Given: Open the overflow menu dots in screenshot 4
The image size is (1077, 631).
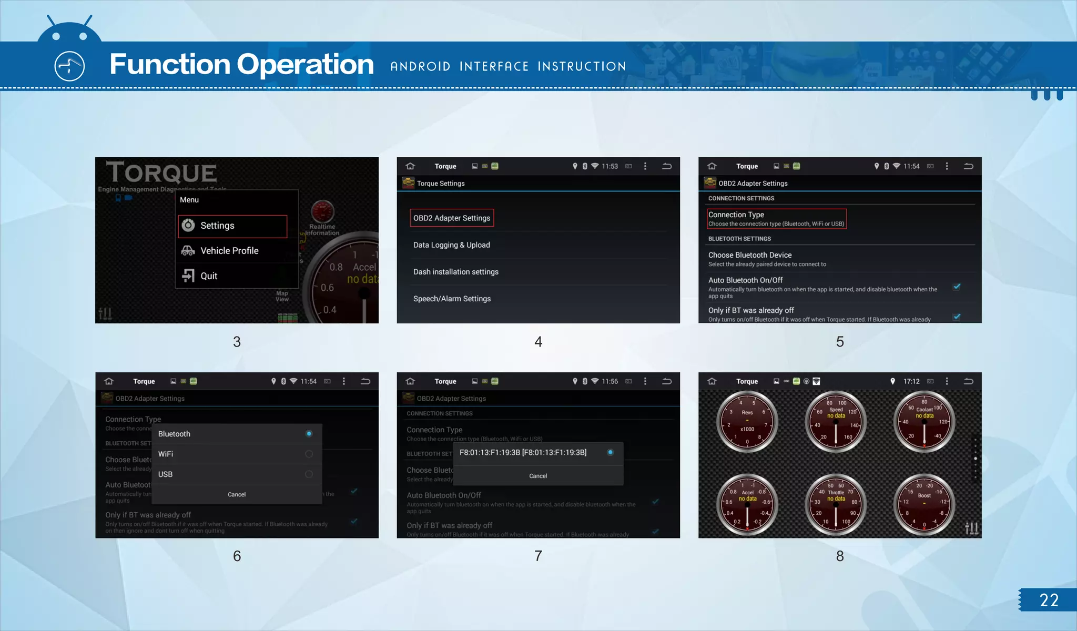Looking at the screenshot, I should coord(645,166).
